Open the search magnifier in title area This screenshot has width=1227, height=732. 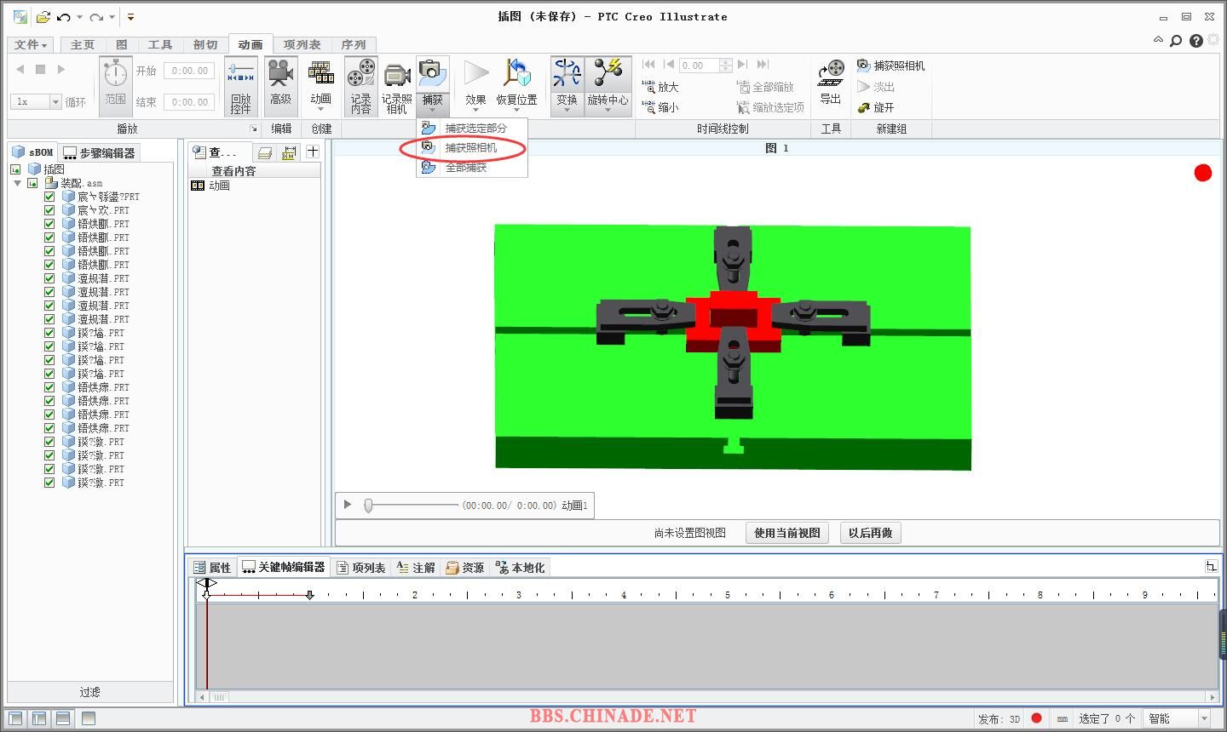(1176, 40)
